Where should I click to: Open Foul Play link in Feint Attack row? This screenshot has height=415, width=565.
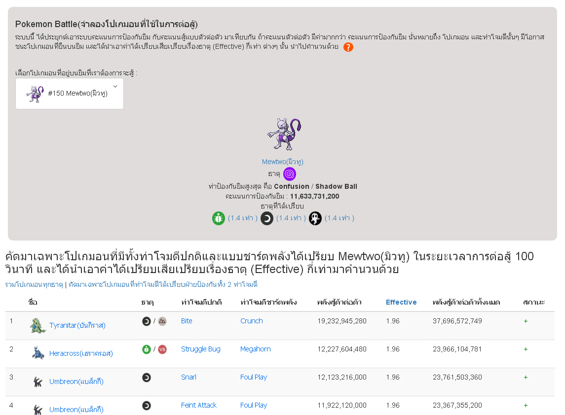click(254, 405)
